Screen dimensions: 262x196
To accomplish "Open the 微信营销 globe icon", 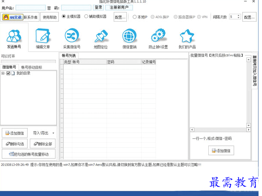I will (129, 39).
